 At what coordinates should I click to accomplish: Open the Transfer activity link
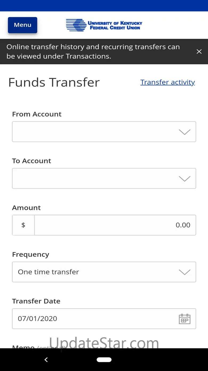click(167, 82)
